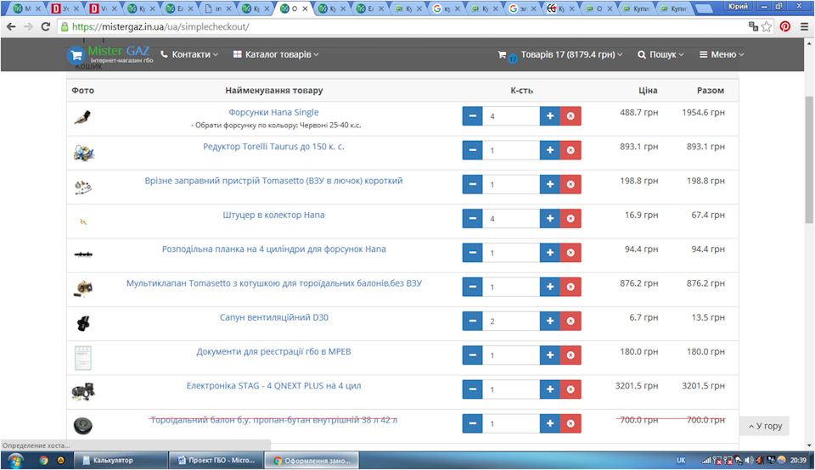Click Chrome icon in quick launch

[x=44, y=460]
